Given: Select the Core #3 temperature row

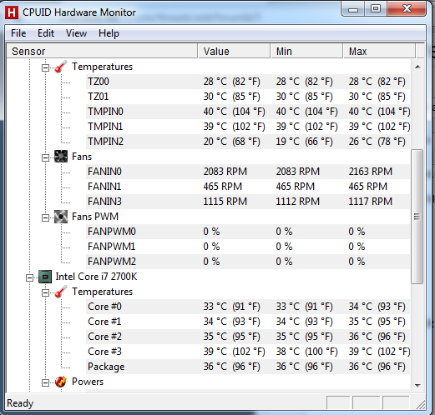Looking at the screenshot, I should click(248, 352).
